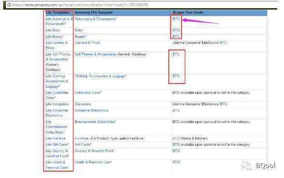
Task: Open Beauty inventory file template
Action: pos(81,36)
